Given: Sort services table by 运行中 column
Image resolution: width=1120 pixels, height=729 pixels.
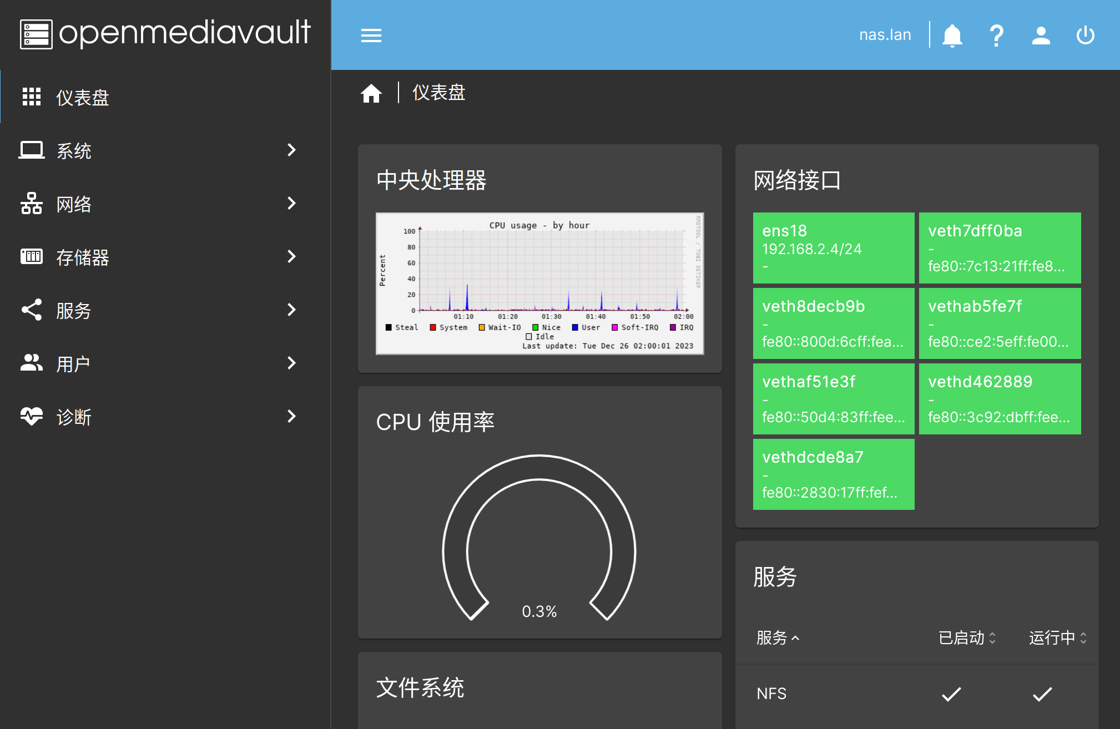Looking at the screenshot, I should click(x=1058, y=638).
